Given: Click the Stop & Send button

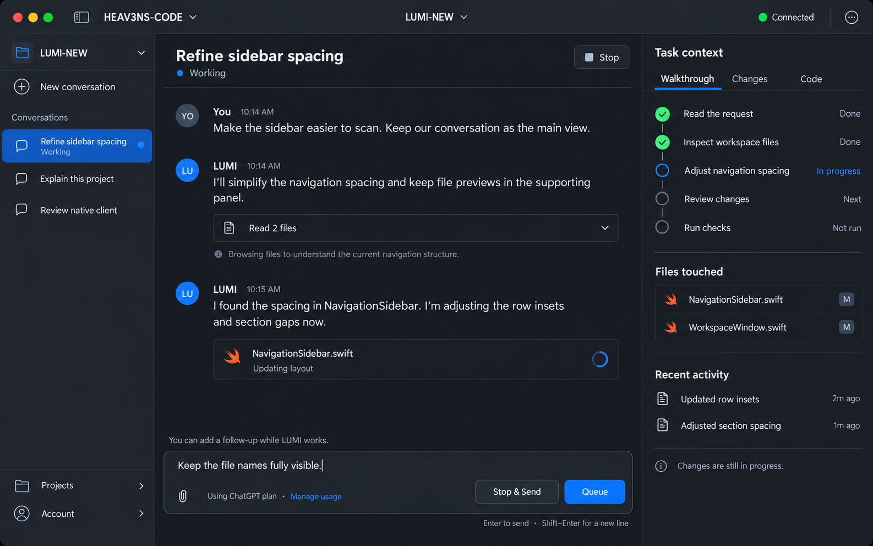Looking at the screenshot, I should [517, 492].
